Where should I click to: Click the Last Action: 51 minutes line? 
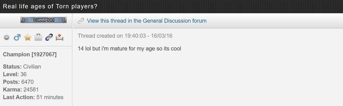coord(33,97)
